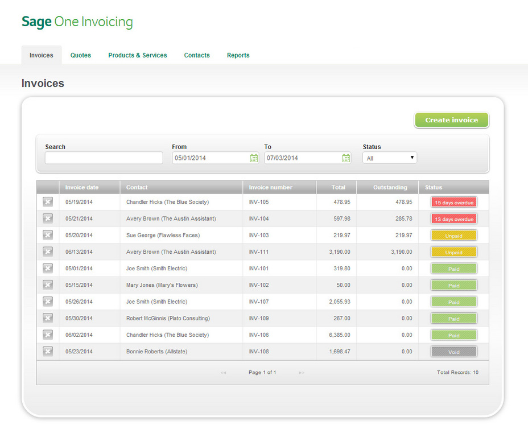Sort by Outstanding column header
This screenshot has width=528, height=437.
[x=390, y=187]
